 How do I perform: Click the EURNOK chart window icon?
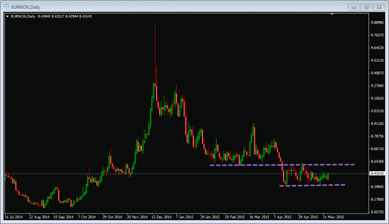point(7,7)
